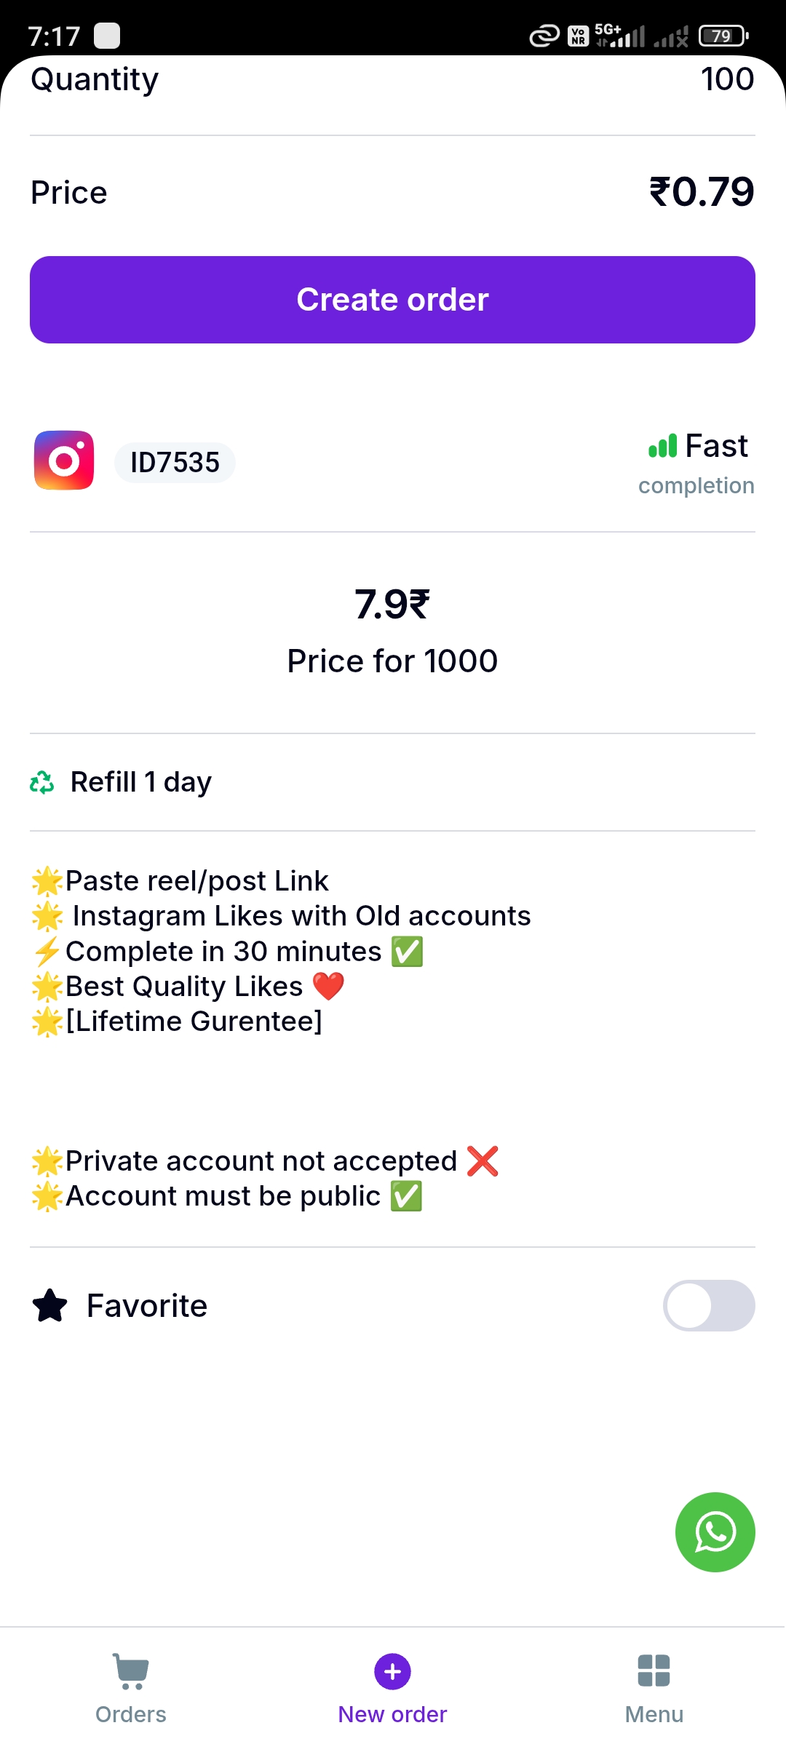Tap the battery indicator in status bar

723,36
